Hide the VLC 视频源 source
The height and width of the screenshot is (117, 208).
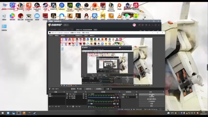click(83, 98)
